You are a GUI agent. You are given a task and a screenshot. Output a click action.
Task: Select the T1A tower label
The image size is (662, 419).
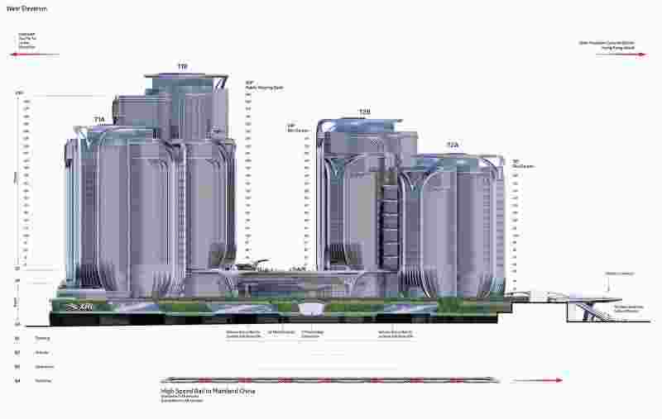[x=99, y=120]
